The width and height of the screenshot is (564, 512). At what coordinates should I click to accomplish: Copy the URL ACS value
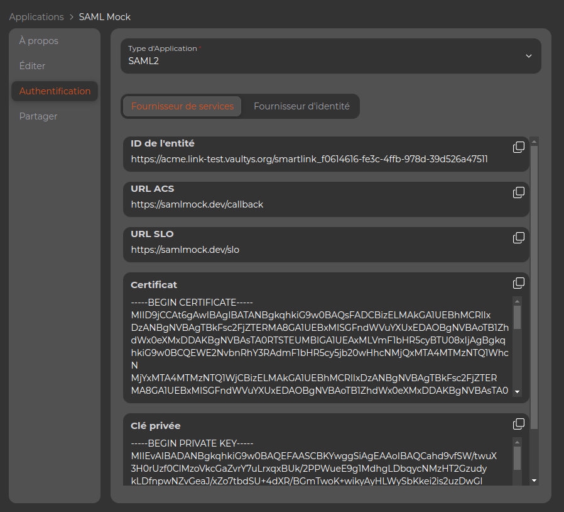point(519,192)
